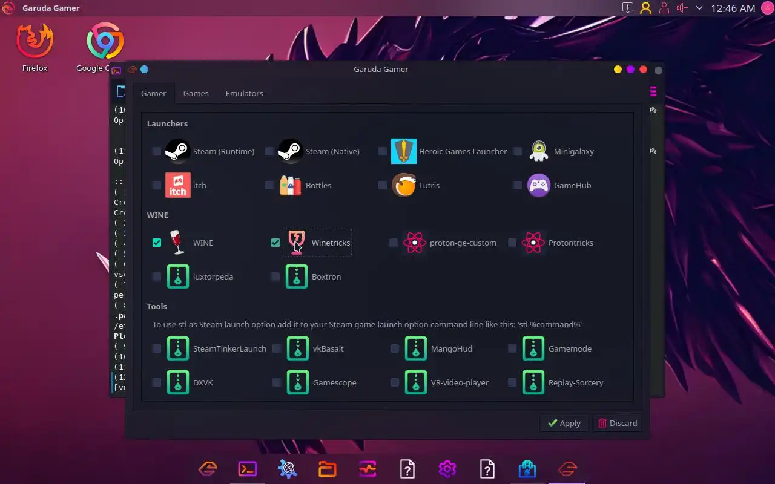Click the DXVK package icon
The height and width of the screenshot is (484, 775).
pos(178,382)
